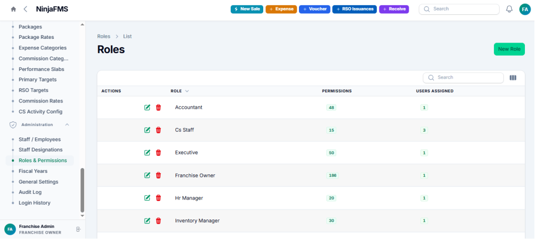Open Audit Log in the sidebar
The image size is (538, 241).
[x=30, y=192]
